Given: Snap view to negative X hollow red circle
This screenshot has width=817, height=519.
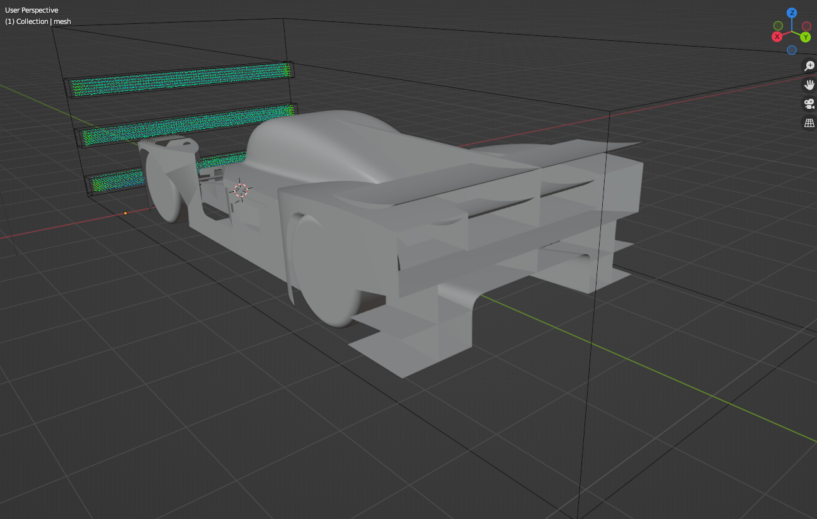Looking at the screenshot, I should (x=806, y=26).
